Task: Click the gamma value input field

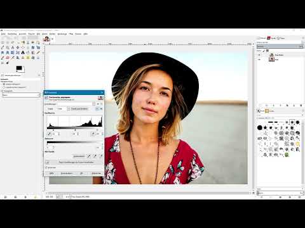Action: 74,134
